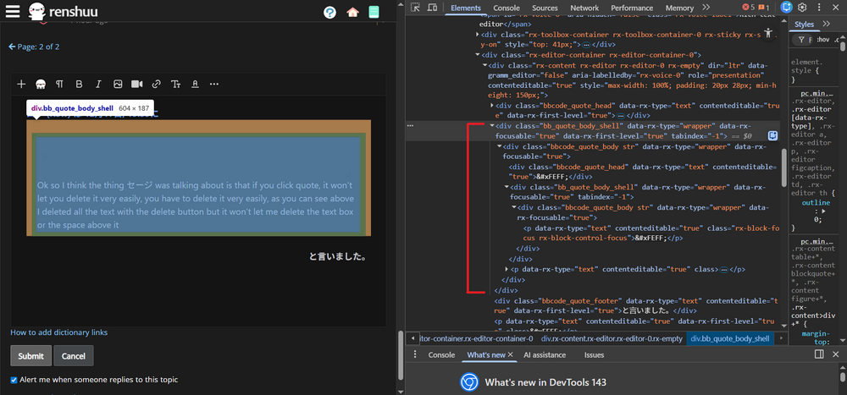Uncheck Alert me when someone replies
This screenshot has height=395, width=847.
coord(14,380)
